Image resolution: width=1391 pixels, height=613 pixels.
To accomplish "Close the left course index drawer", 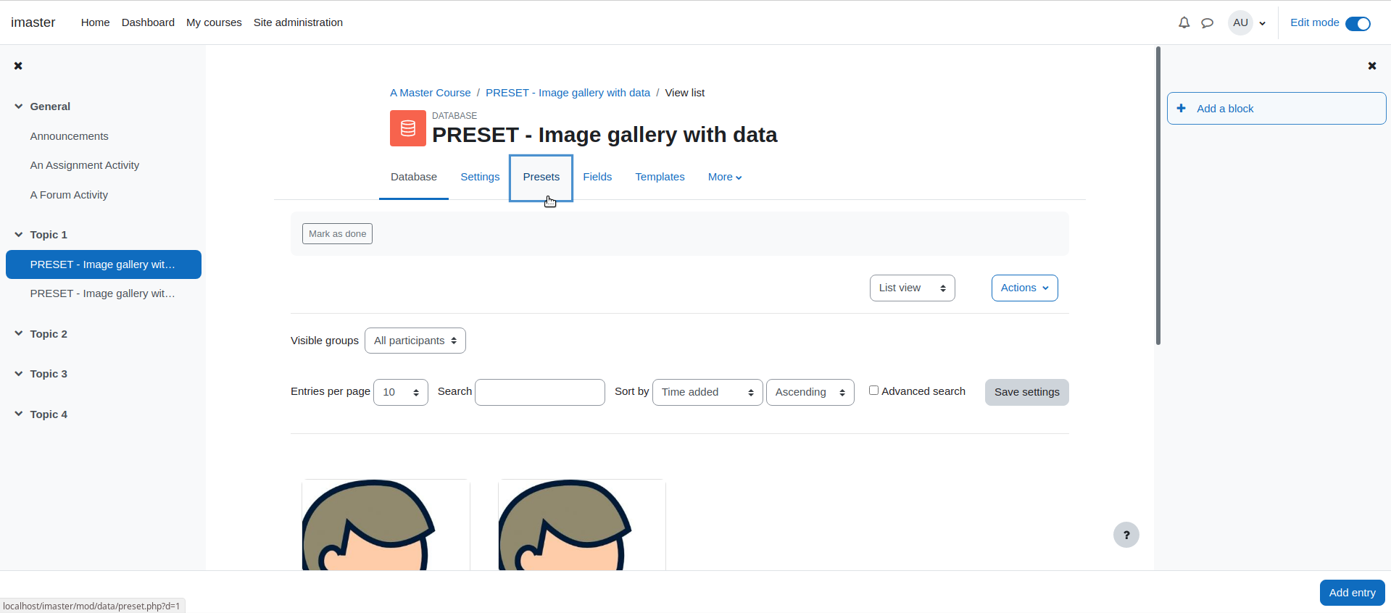I will click(x=18, y=66).
